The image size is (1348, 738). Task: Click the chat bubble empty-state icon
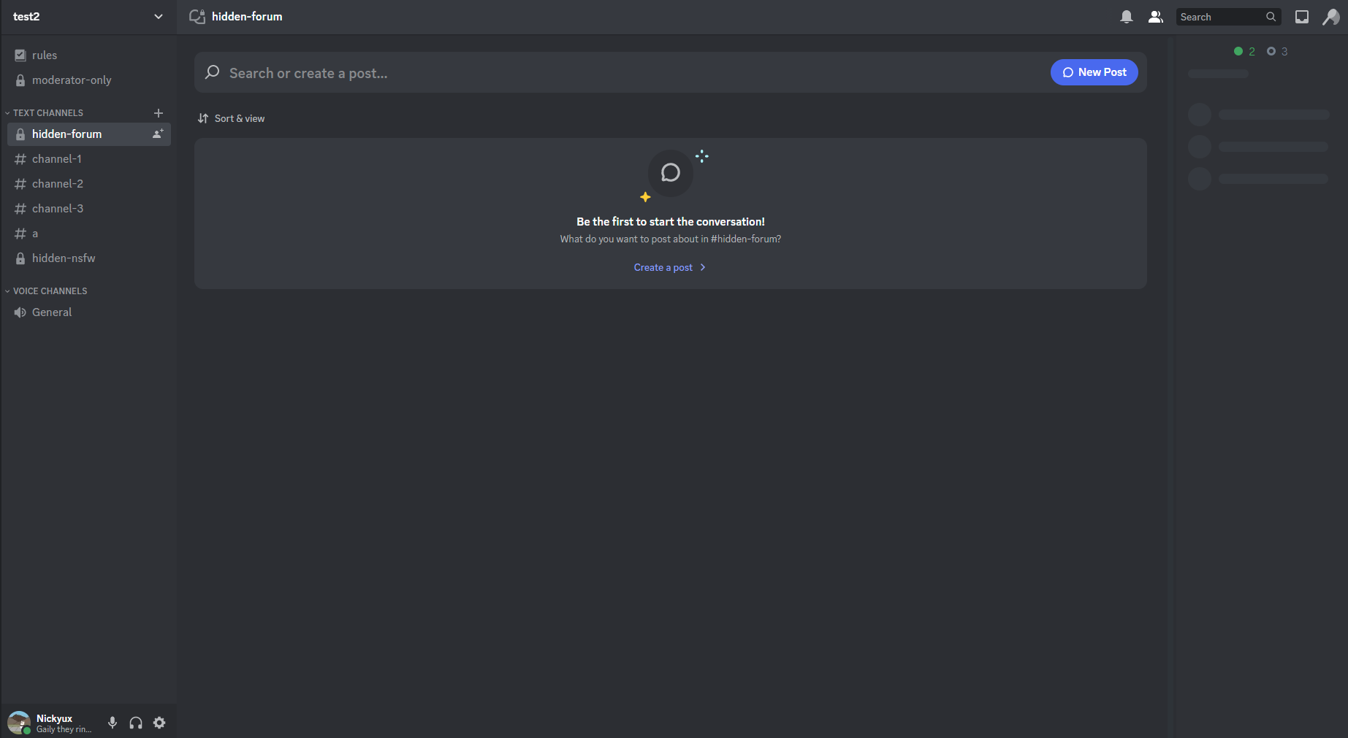671,173
